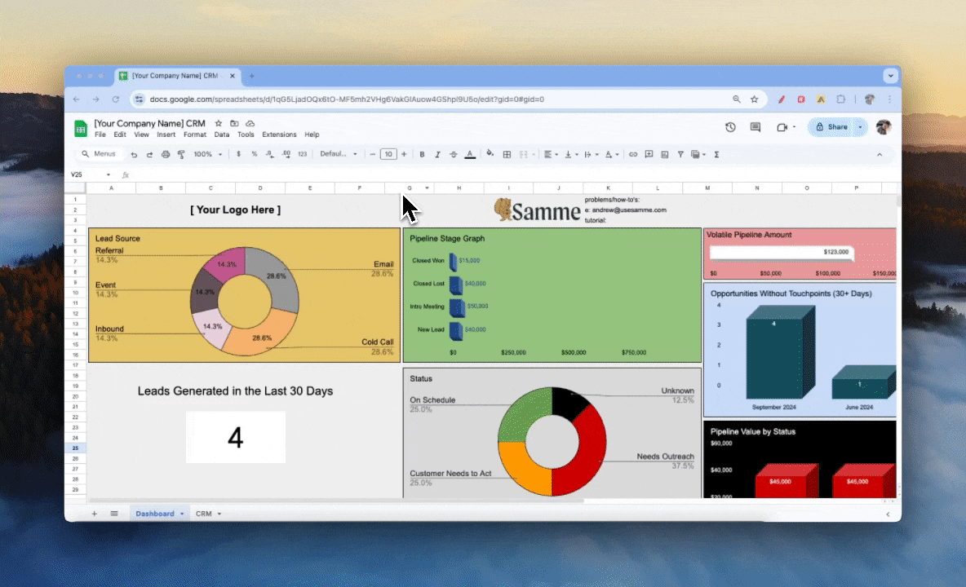
Task: Click the Undo icon in toolbar
Action: [x=134, y=154]
